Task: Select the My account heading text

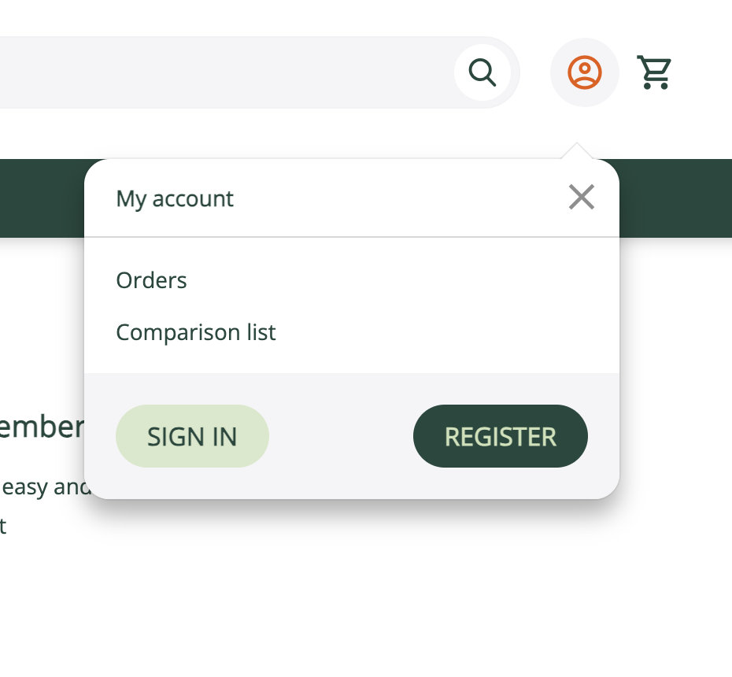Action: click(x=175, y=199)
